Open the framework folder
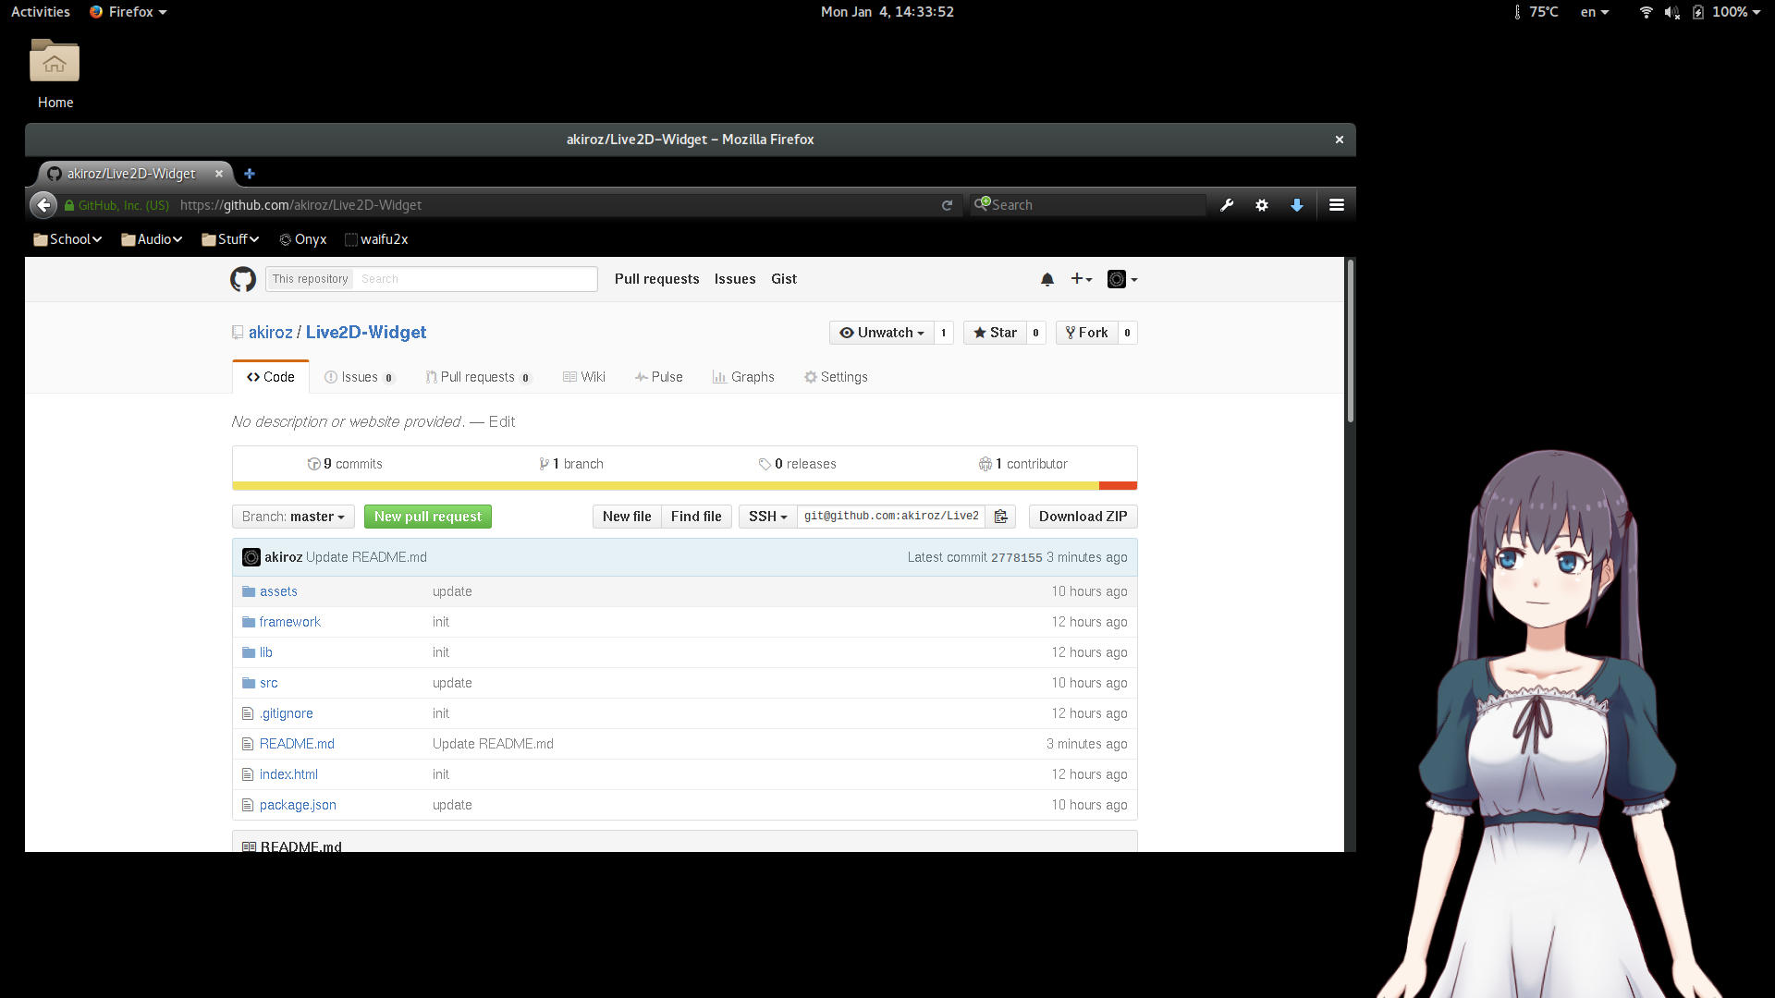1775x998 pixels. [x=289, y=622]
